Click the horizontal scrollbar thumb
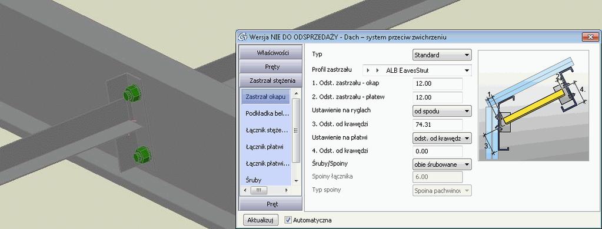The width and height of the screenshot is (602, 229). (x=258, y=190)
